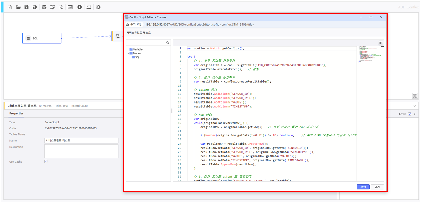
Task: Click the 닫기 close button
Action: coord(377,187)
